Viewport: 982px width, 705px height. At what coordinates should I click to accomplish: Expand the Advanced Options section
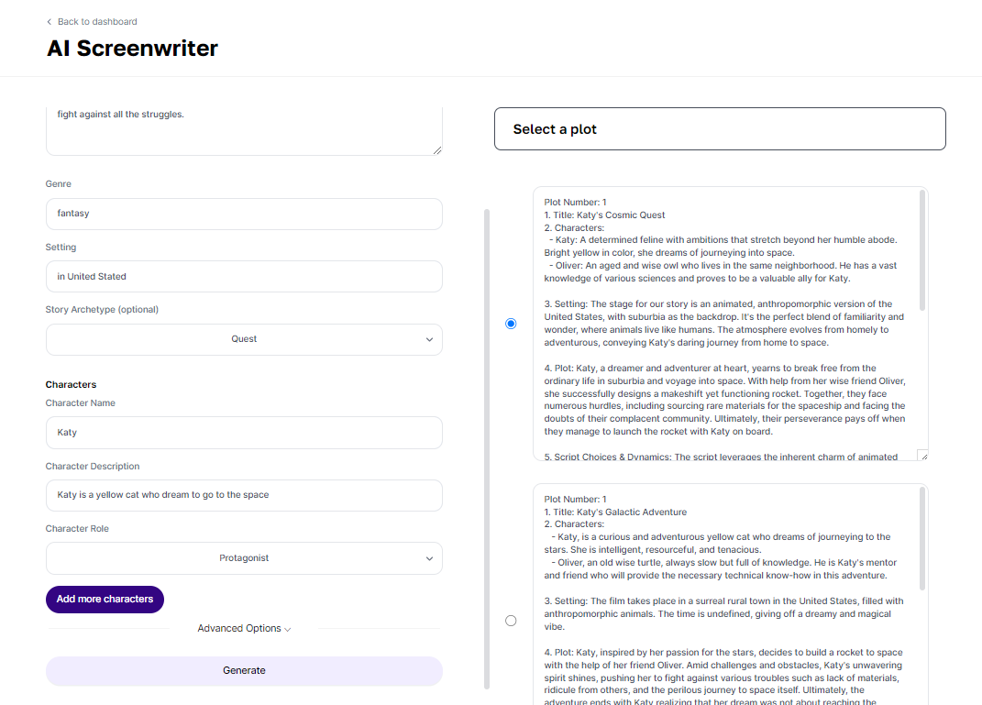tap(244, 629)
